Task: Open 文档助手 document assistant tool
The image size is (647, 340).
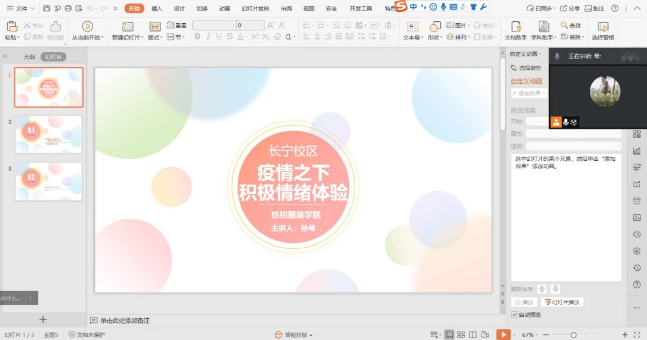Action: pyautogui.click(x=516, y=27)
